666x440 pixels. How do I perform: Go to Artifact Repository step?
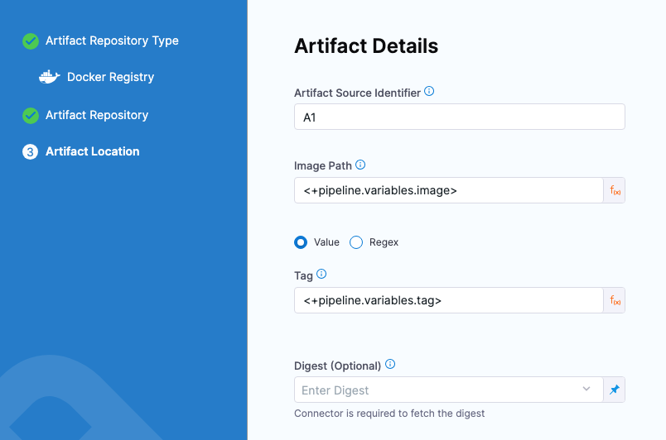coord(97,115)
